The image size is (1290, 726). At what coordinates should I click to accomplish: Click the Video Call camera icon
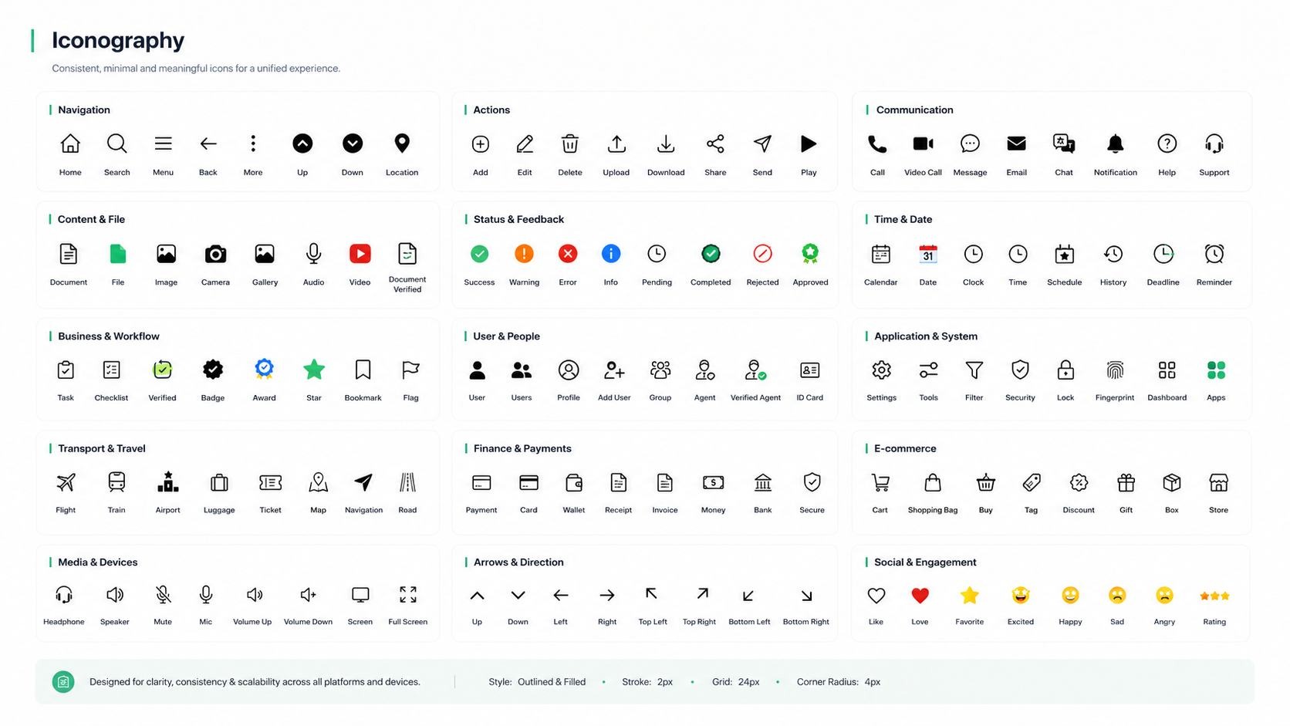pos(923,144)
